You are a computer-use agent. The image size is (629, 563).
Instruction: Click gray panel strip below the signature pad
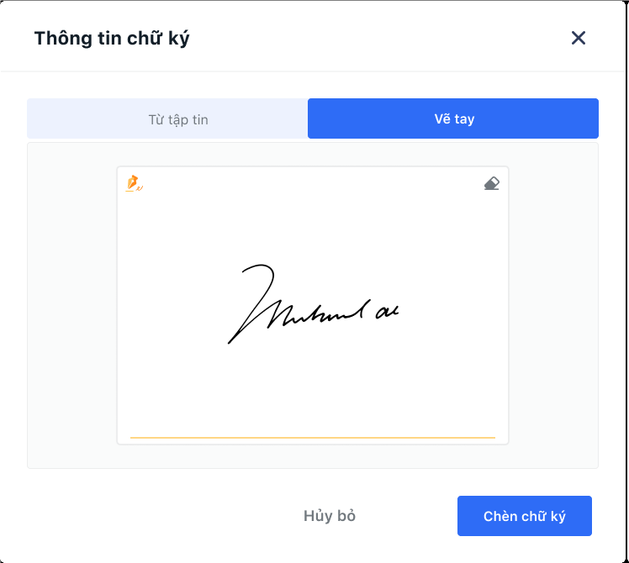click(x=313, y=456)
